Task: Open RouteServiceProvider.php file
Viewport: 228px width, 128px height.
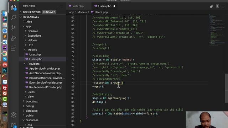Action: point(46,87)
